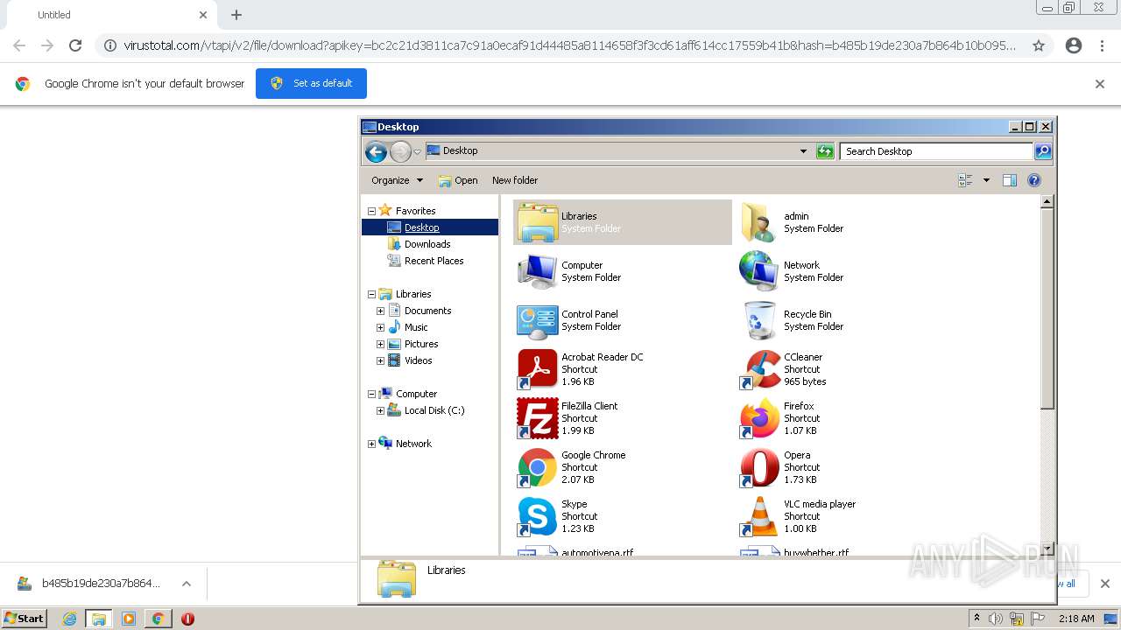Open the view options dropdown arrow
1121x630 pixels.
[x=986, y=180]
